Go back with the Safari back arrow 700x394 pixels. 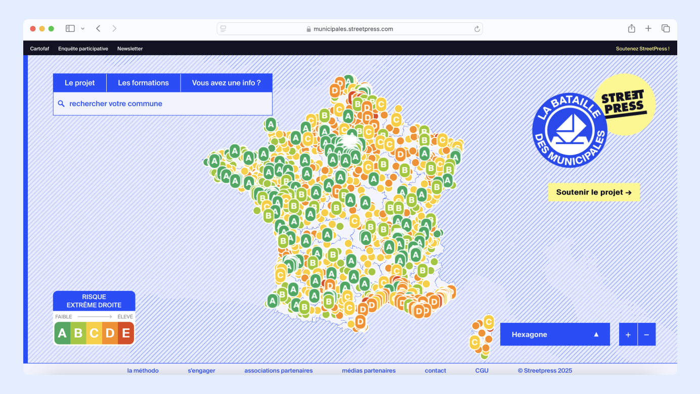coord(98,29)
